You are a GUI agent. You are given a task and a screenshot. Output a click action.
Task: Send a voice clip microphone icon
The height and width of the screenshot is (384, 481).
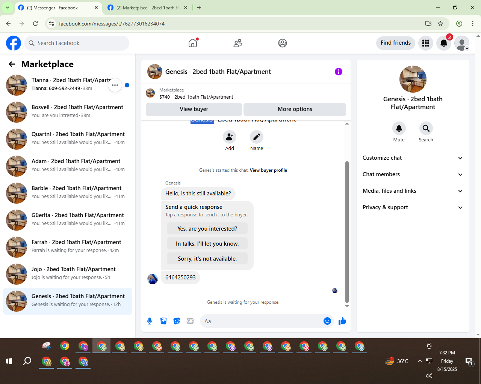coord(150,321)
